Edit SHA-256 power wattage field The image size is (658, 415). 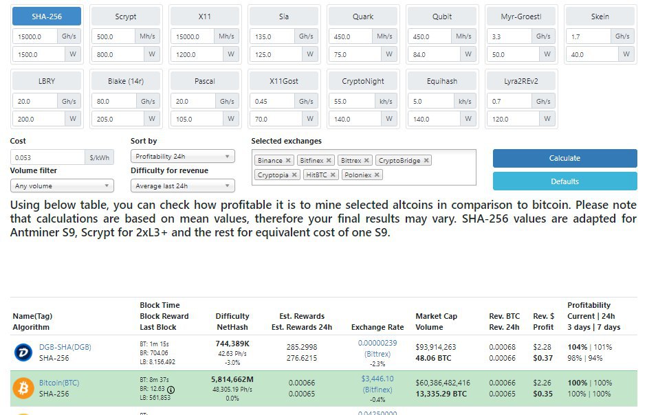point(39,54)
